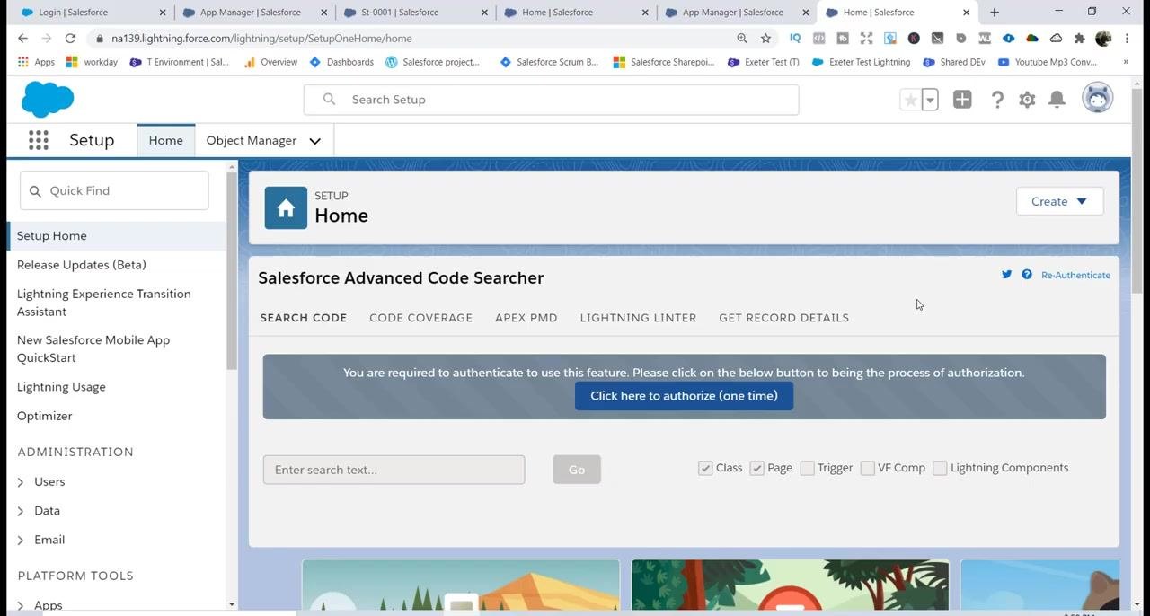Open a new browser tab
This screenshot has height=616, width=1150.
pos(994,13)
